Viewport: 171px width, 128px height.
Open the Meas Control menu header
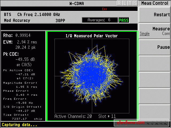tap(155, 3)
